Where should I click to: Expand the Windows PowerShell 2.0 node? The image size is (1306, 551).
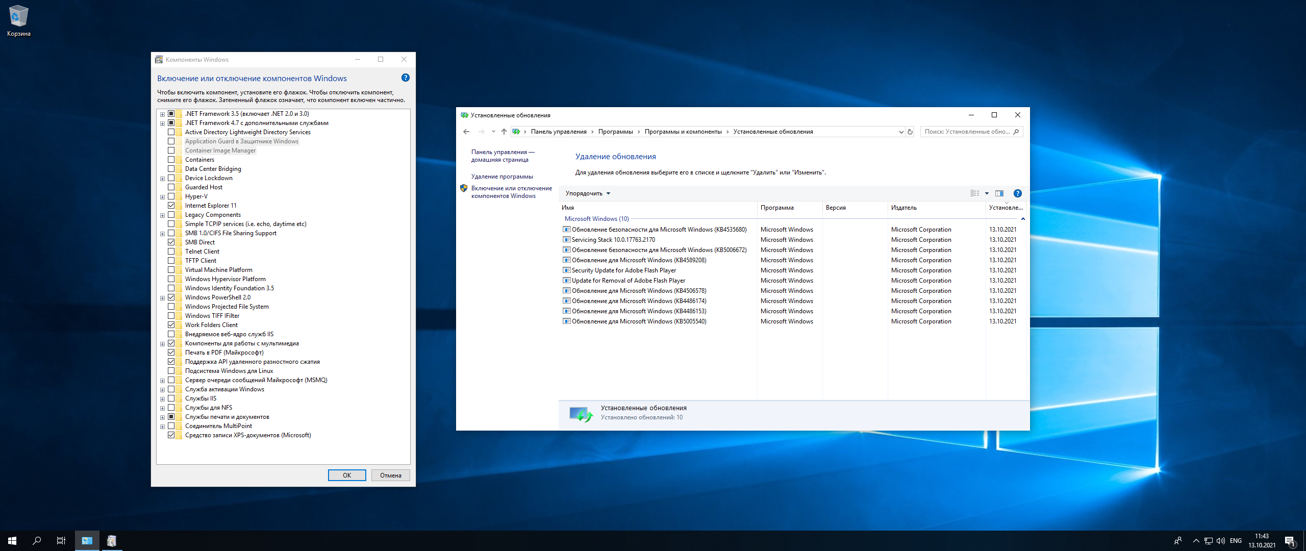tap(162, 298)
